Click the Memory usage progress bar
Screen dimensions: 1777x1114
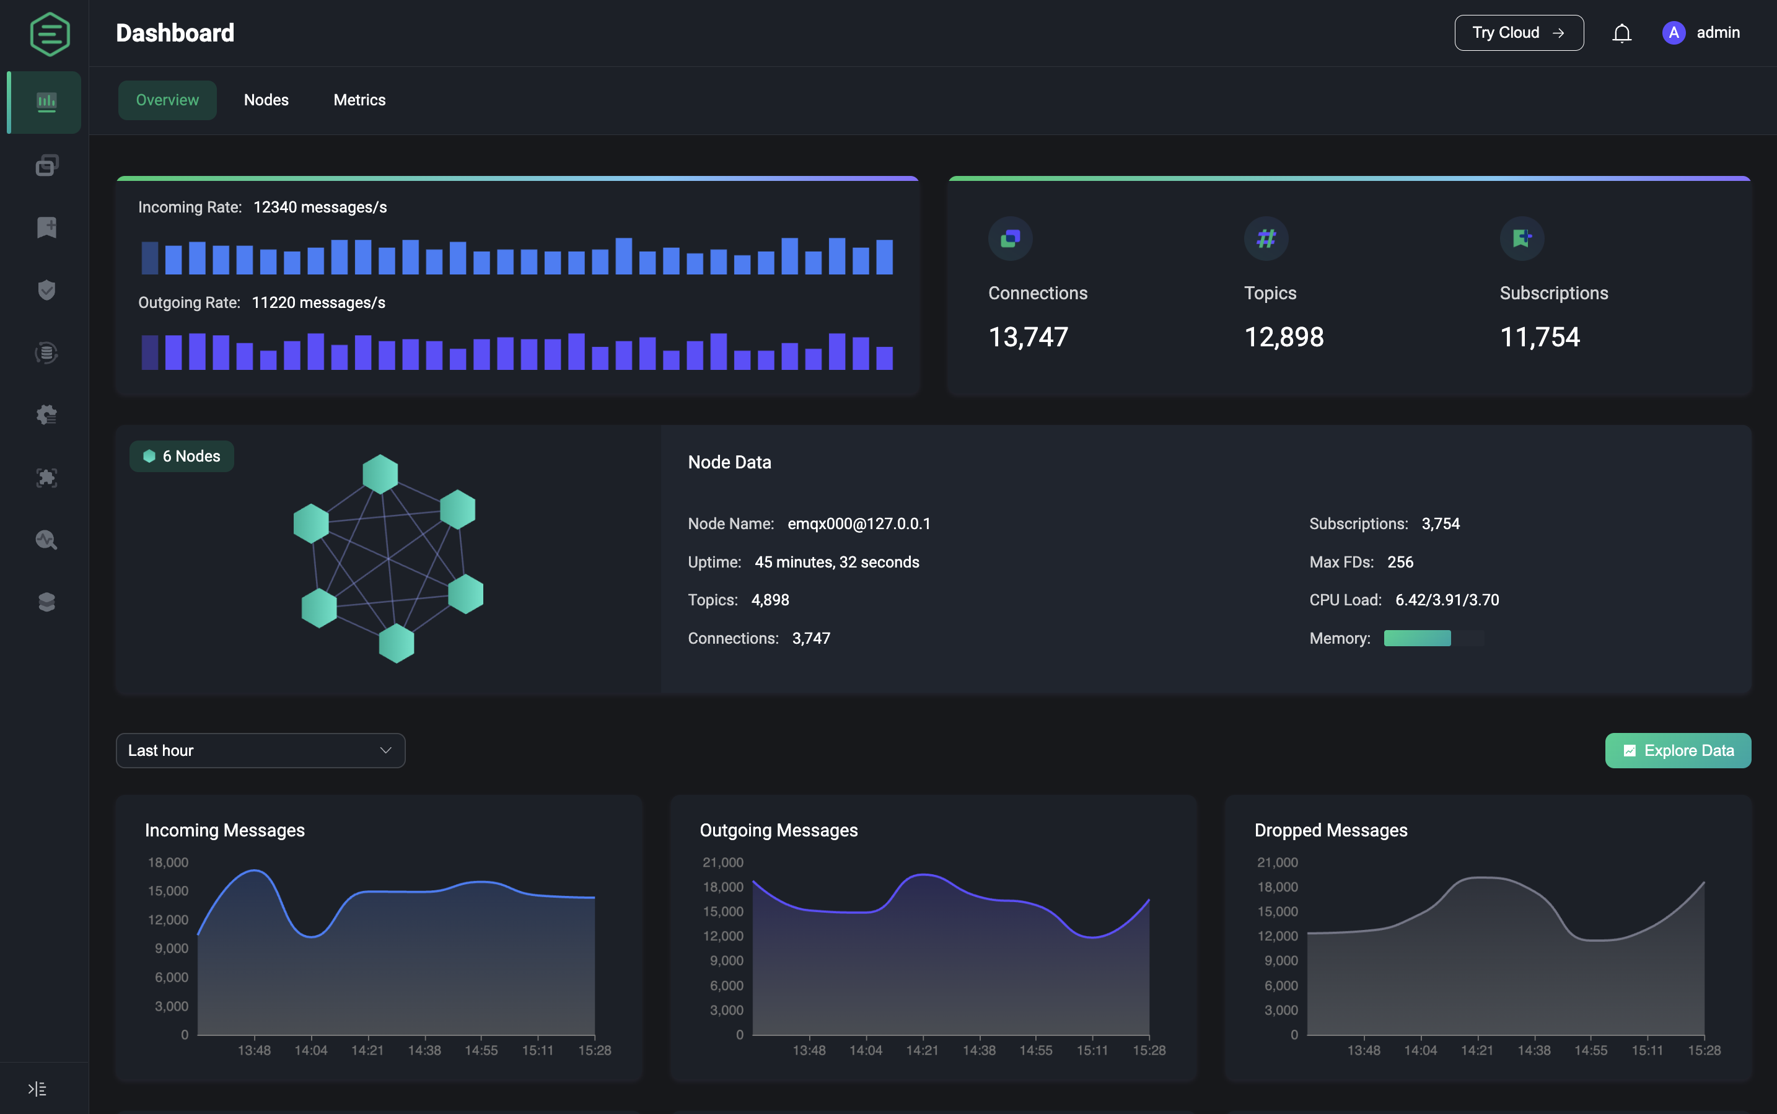[1433, 638]
